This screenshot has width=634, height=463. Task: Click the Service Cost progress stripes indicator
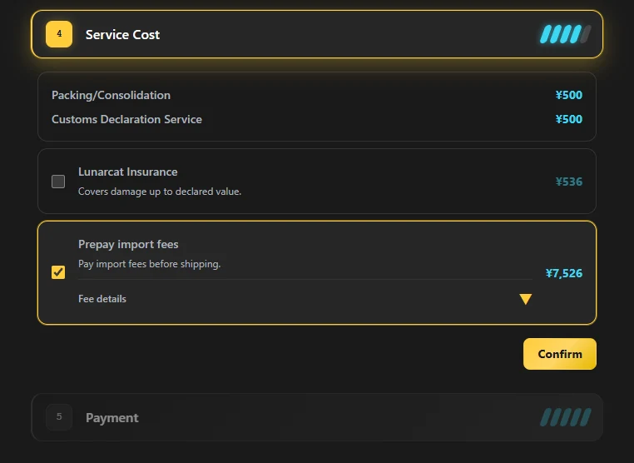(566, 34)
